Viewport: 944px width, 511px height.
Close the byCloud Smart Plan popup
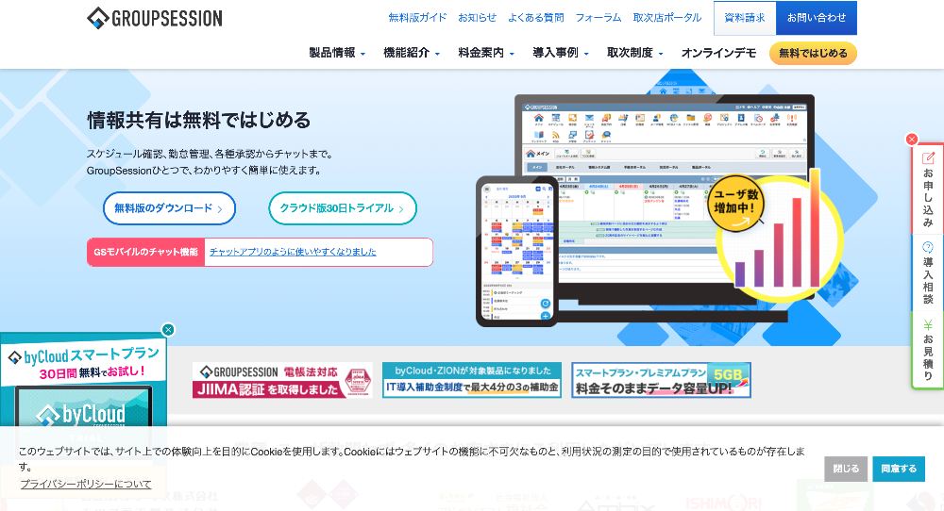pos(168,329)
